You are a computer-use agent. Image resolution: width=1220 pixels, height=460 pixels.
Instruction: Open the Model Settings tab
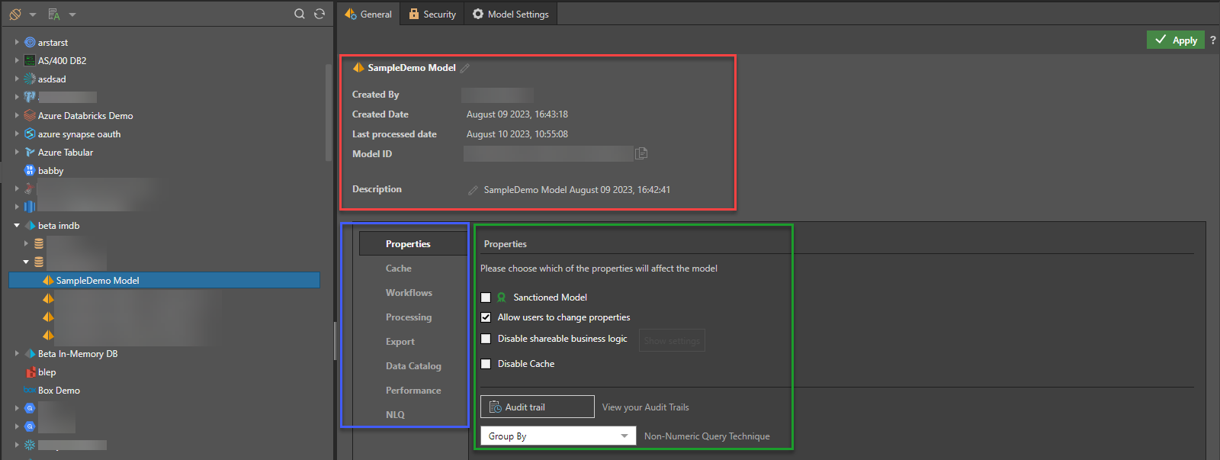(510, 14)
